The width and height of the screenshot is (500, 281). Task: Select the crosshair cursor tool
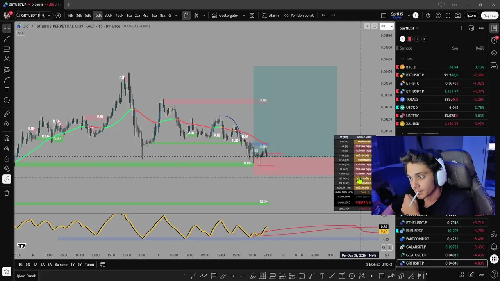(7, 28)
